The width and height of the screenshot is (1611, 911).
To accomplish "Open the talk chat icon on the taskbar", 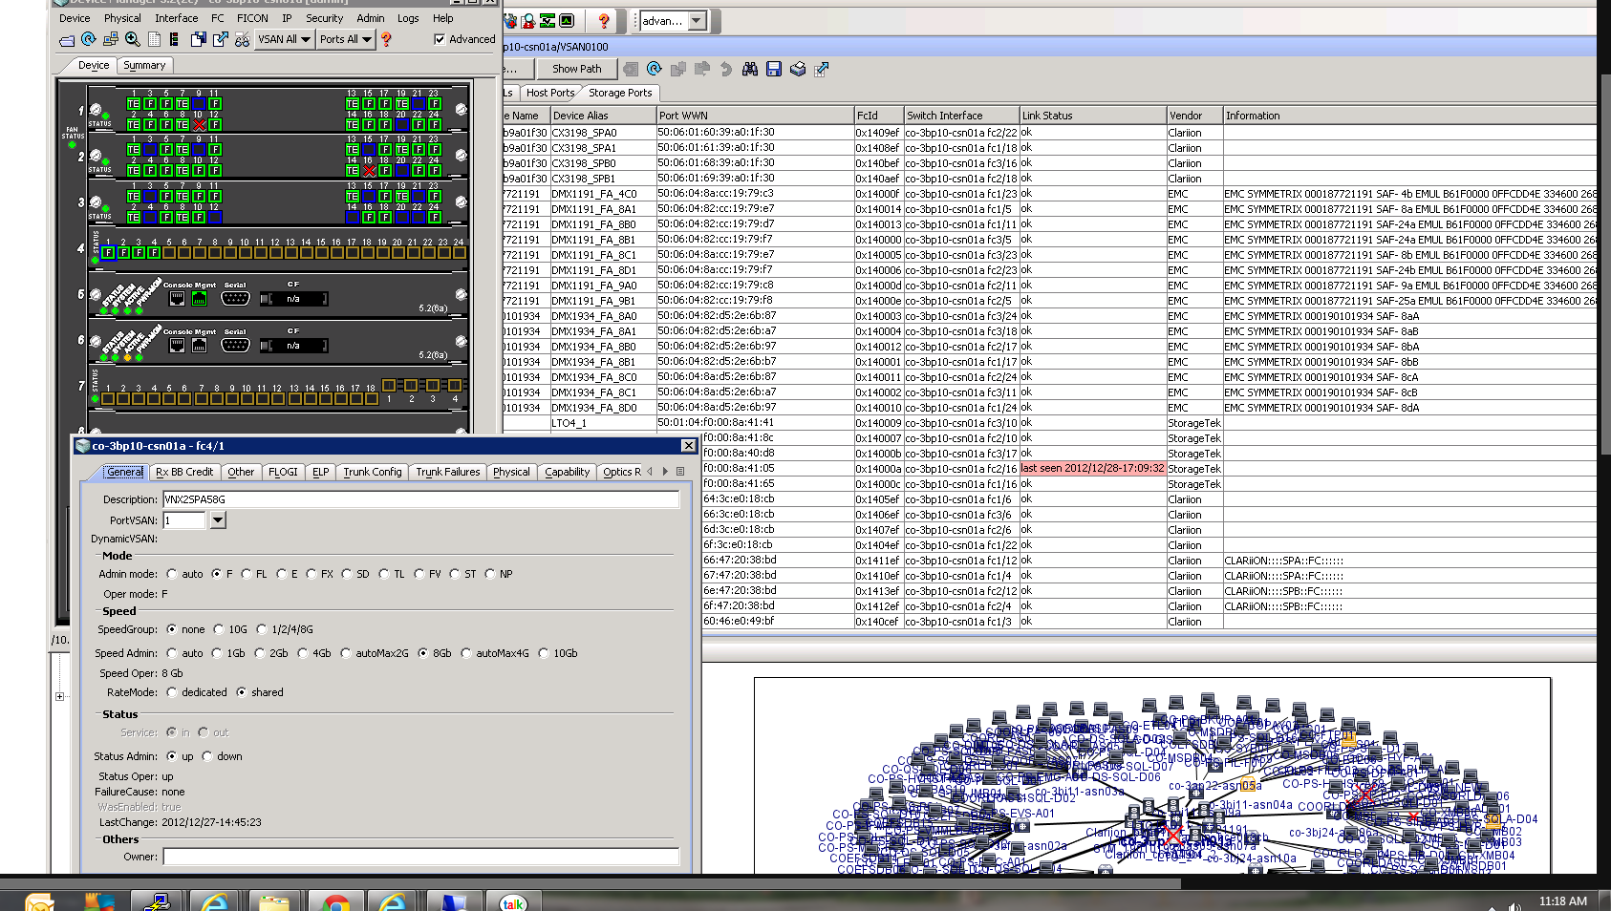I will coord(513,900).
